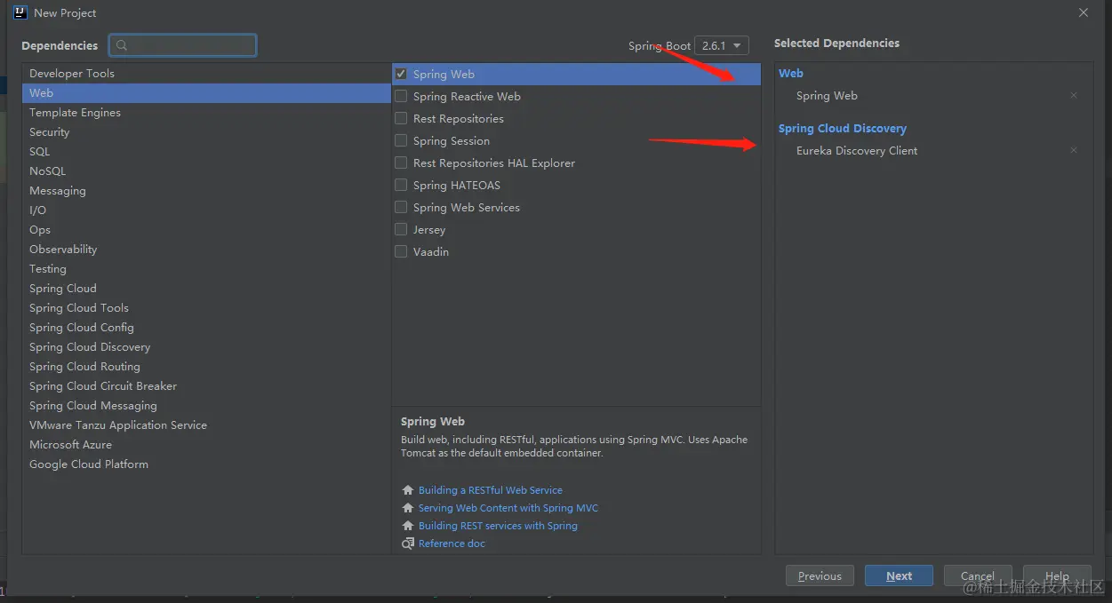Screen dimensions: 1112x603
Task: Click the Reference doc icon
Action: 408,543
